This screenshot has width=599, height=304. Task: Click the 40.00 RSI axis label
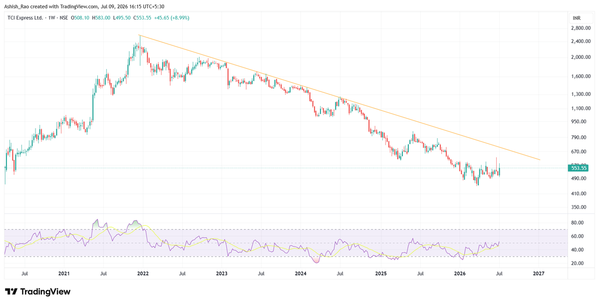tap(578, 250)
